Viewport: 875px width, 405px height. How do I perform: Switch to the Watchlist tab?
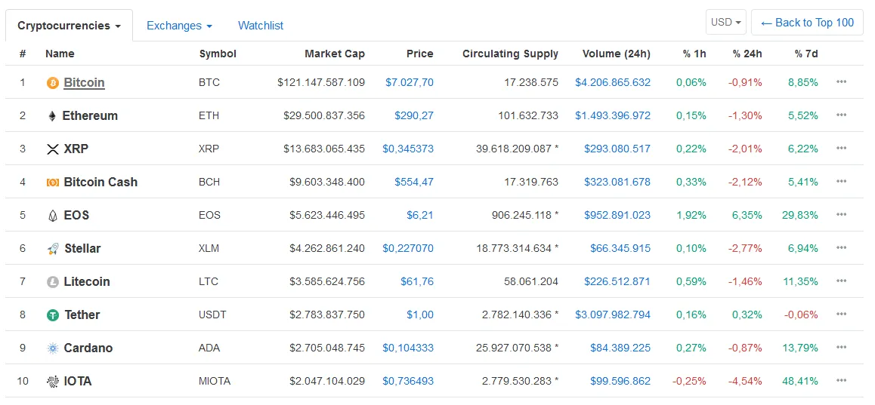point(261,26)
